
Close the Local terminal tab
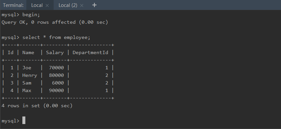tap(47, 5)
